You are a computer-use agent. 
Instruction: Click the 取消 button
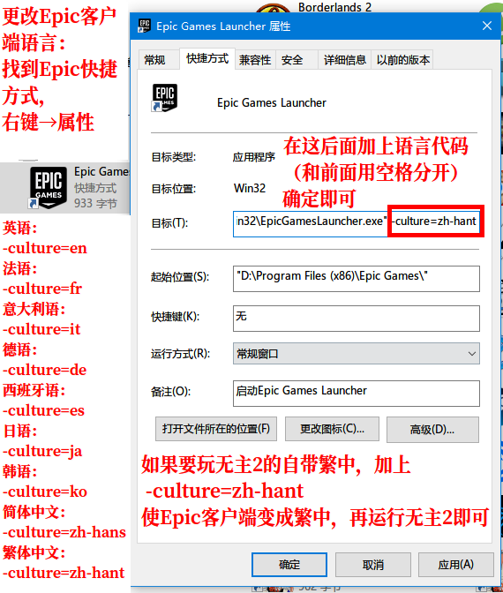click(373, 565)
